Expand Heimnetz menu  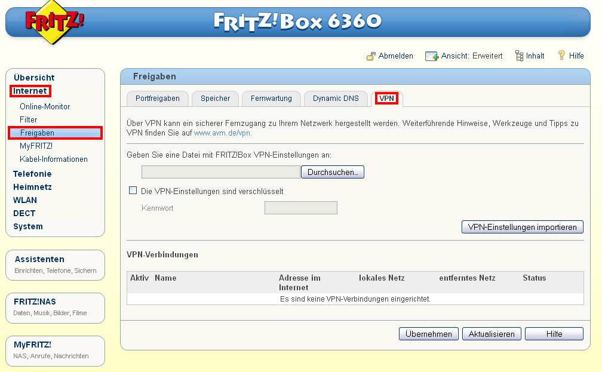coord(32,187)
